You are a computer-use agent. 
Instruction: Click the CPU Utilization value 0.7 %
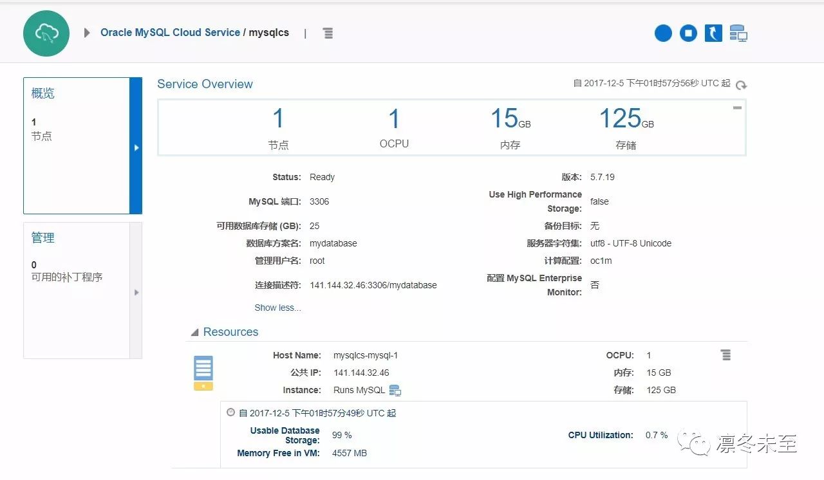(x=657, y=435)
